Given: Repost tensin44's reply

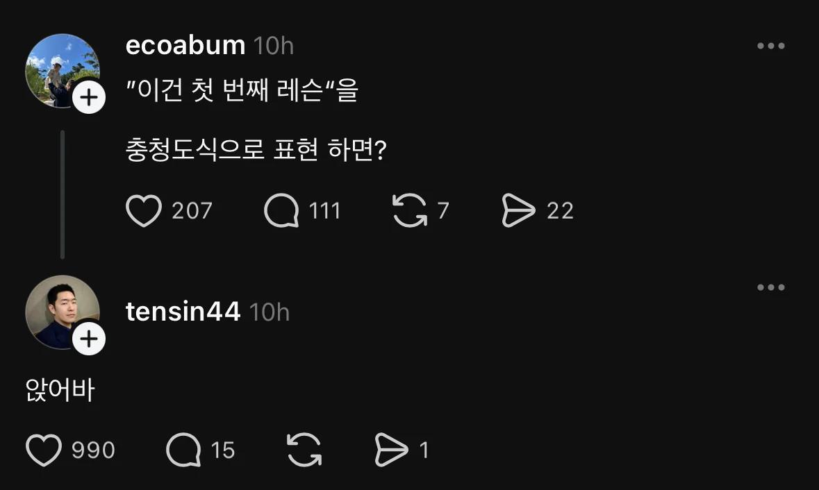Looking at the screenshot, I should click(304, 450).
